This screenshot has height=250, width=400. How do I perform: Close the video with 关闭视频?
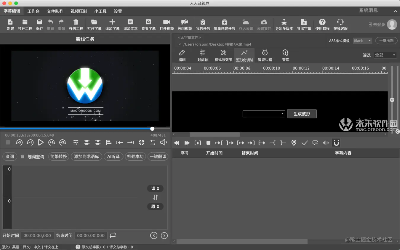[x=185, y=25]
